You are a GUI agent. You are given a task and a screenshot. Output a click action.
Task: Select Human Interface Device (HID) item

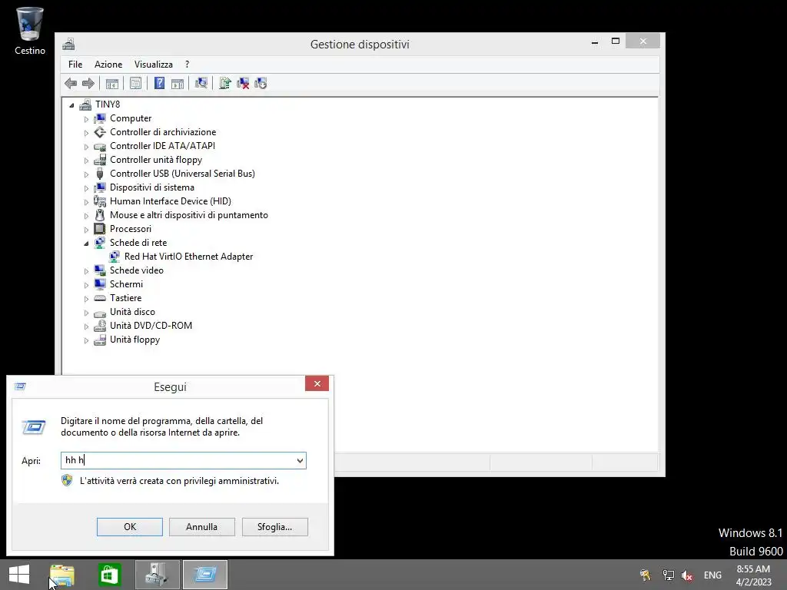[171, 201]
